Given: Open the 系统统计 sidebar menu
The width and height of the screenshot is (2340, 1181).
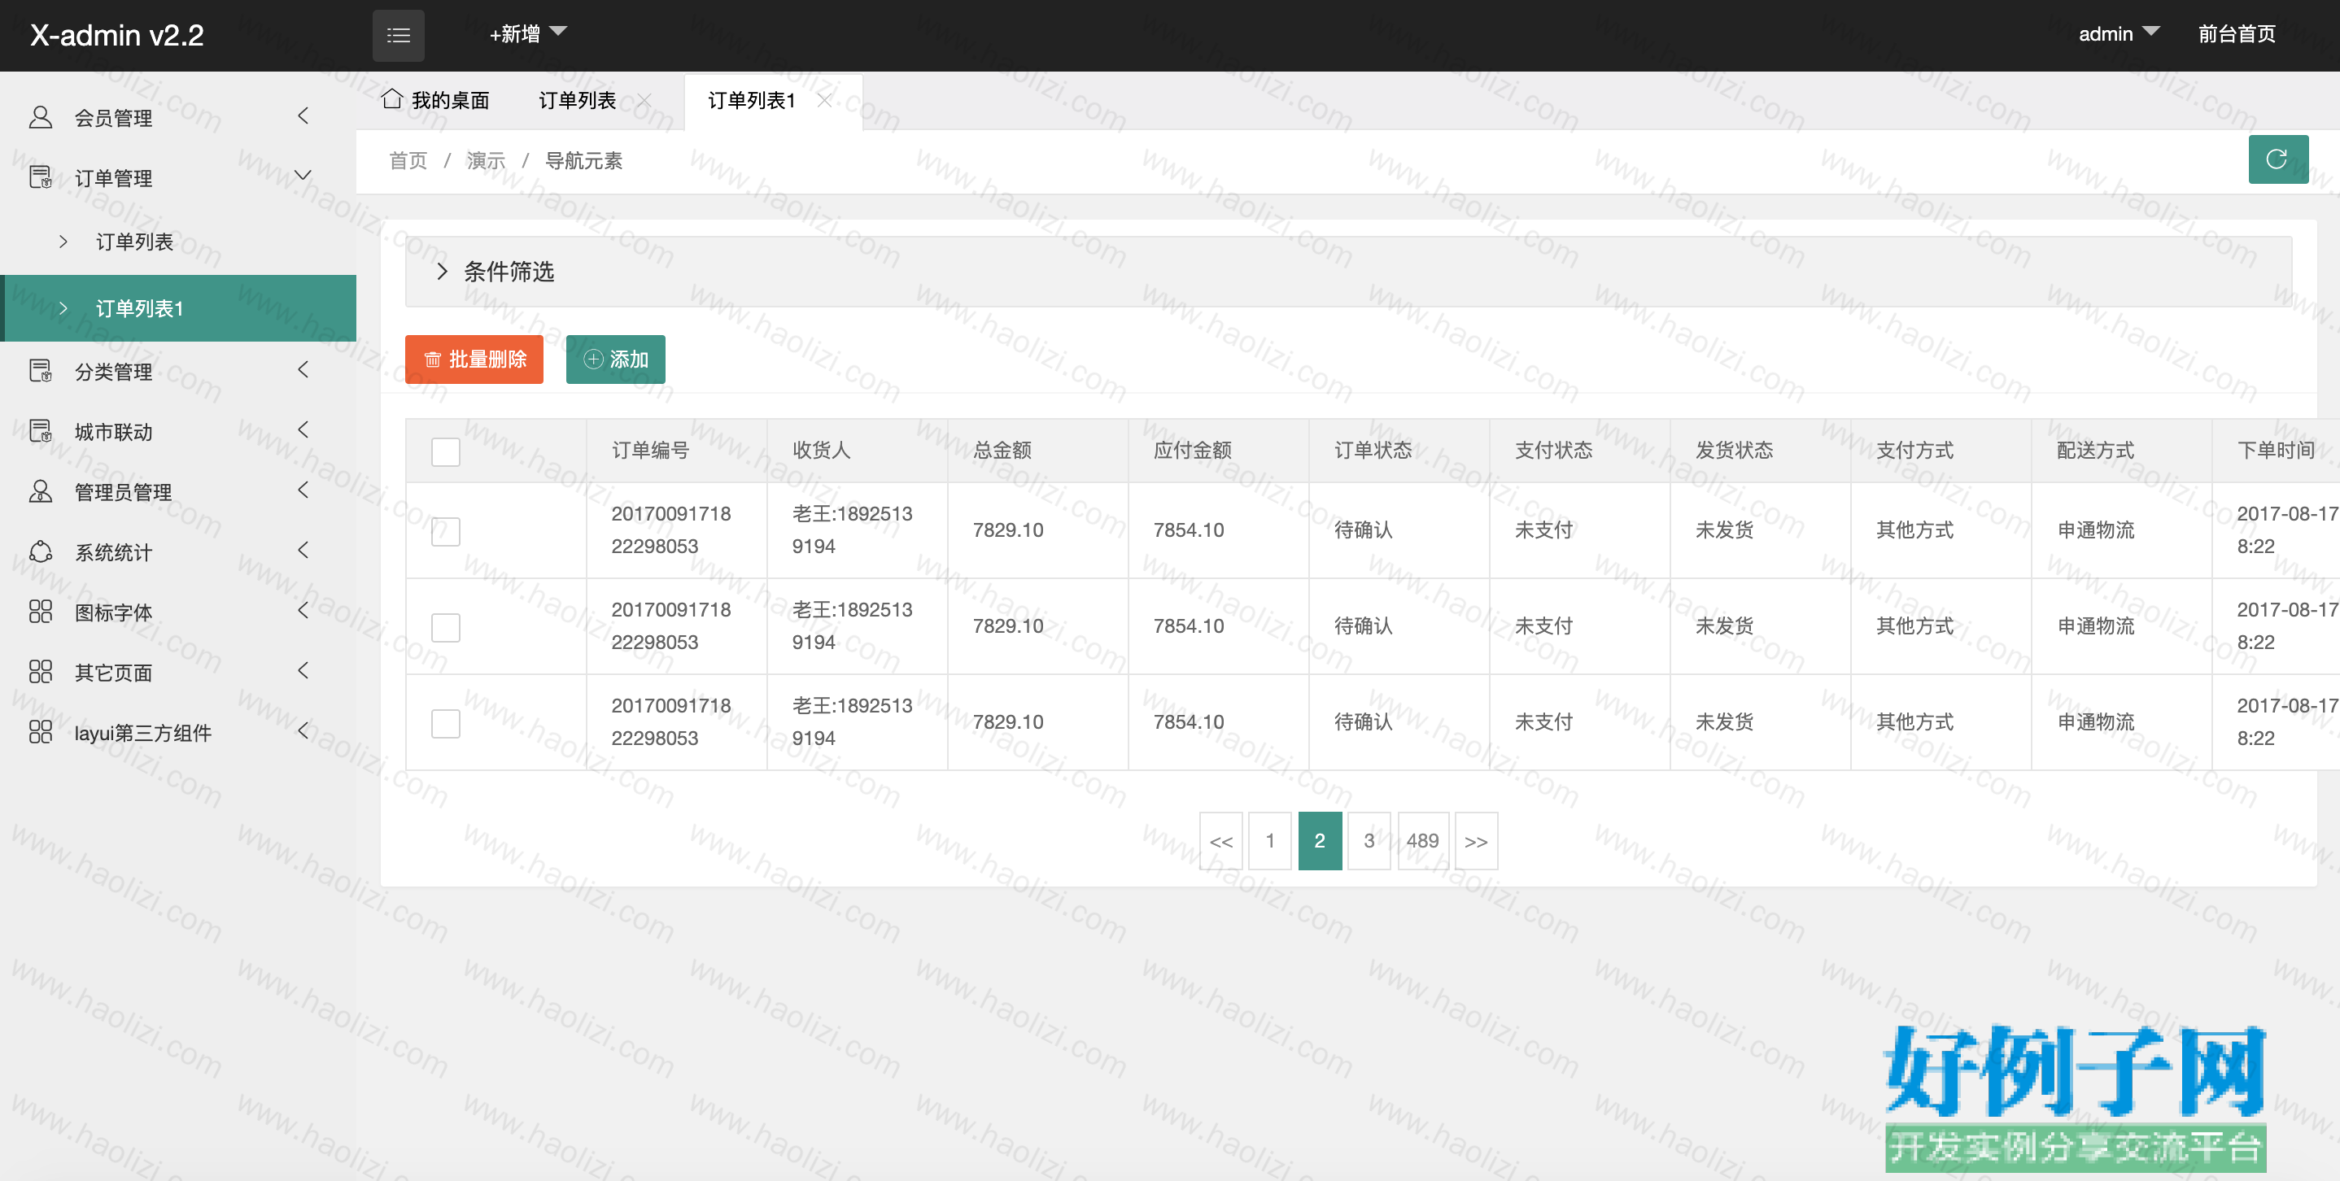Looking at the screenshot, I should 178,552.
